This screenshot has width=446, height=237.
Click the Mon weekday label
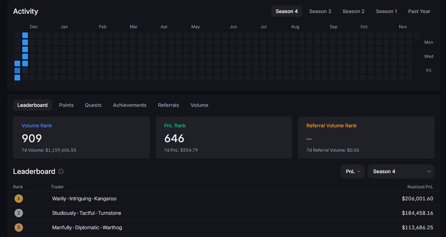(429, 42)
